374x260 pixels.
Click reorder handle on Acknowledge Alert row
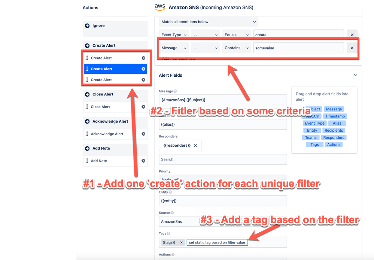point(87,134)
